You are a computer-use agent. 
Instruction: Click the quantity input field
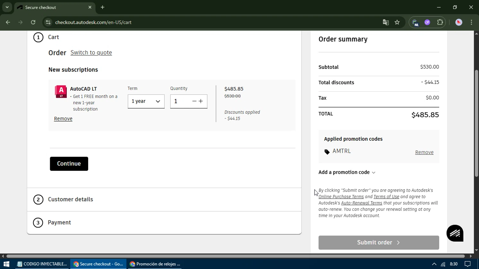[180, 101]
